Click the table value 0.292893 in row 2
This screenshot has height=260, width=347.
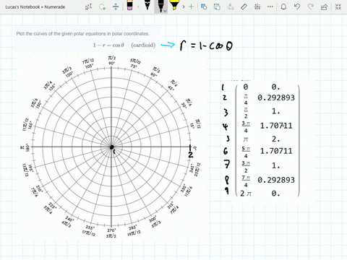click(276, 97)
